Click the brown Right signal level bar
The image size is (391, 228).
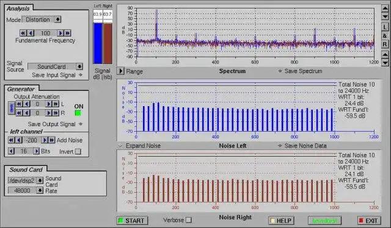point(108,43)
